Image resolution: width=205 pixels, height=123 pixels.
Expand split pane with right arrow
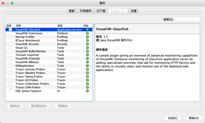tap(94, 27)
